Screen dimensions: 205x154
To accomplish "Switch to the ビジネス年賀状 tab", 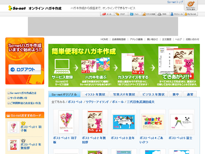I will pos(153,94).
